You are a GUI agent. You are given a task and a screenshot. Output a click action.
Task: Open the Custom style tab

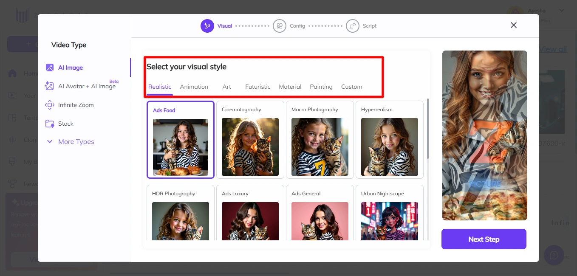point(352,87)
